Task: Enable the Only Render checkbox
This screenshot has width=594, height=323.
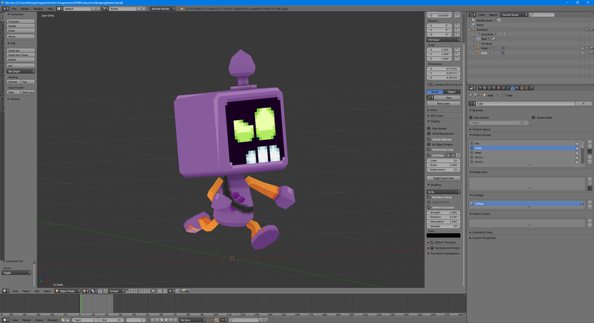Action: (x=430, y=129)
